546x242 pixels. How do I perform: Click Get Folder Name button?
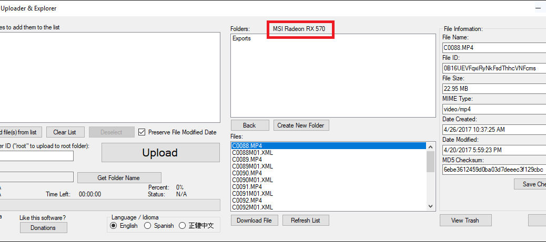click(x=119, y=177)
